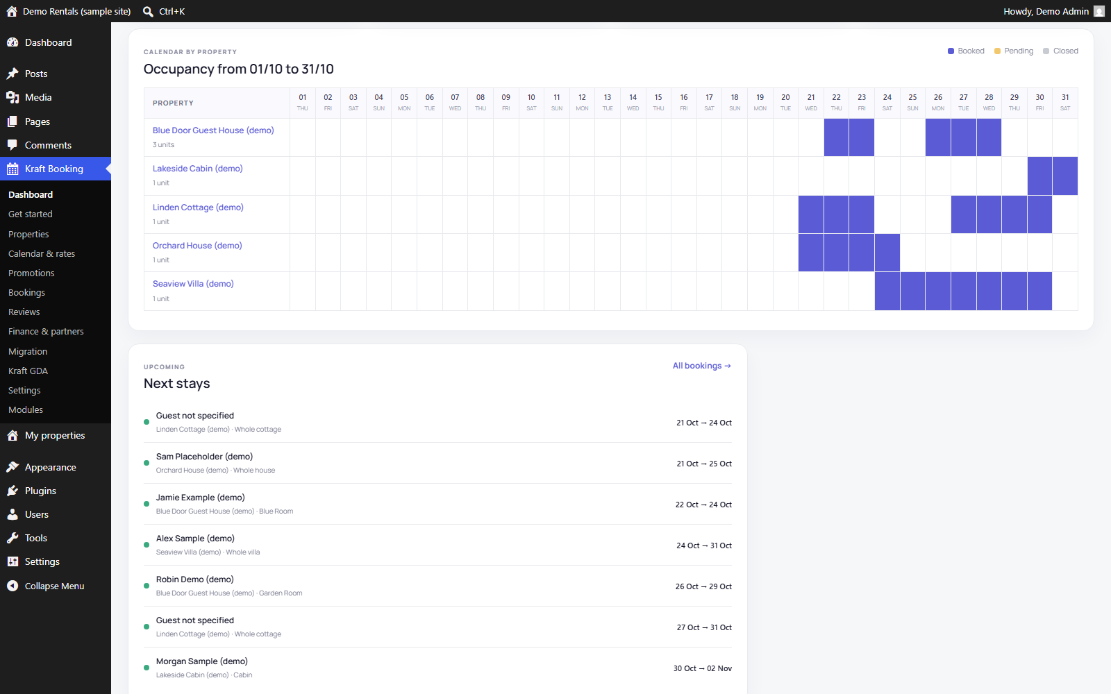Click the Plugins plug icon
Screen dimensions: 1111x694
(x=12, y=491)
